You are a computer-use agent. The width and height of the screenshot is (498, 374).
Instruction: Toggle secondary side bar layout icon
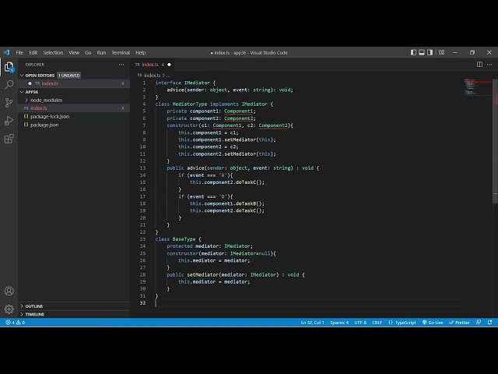(x=430, y=52)
